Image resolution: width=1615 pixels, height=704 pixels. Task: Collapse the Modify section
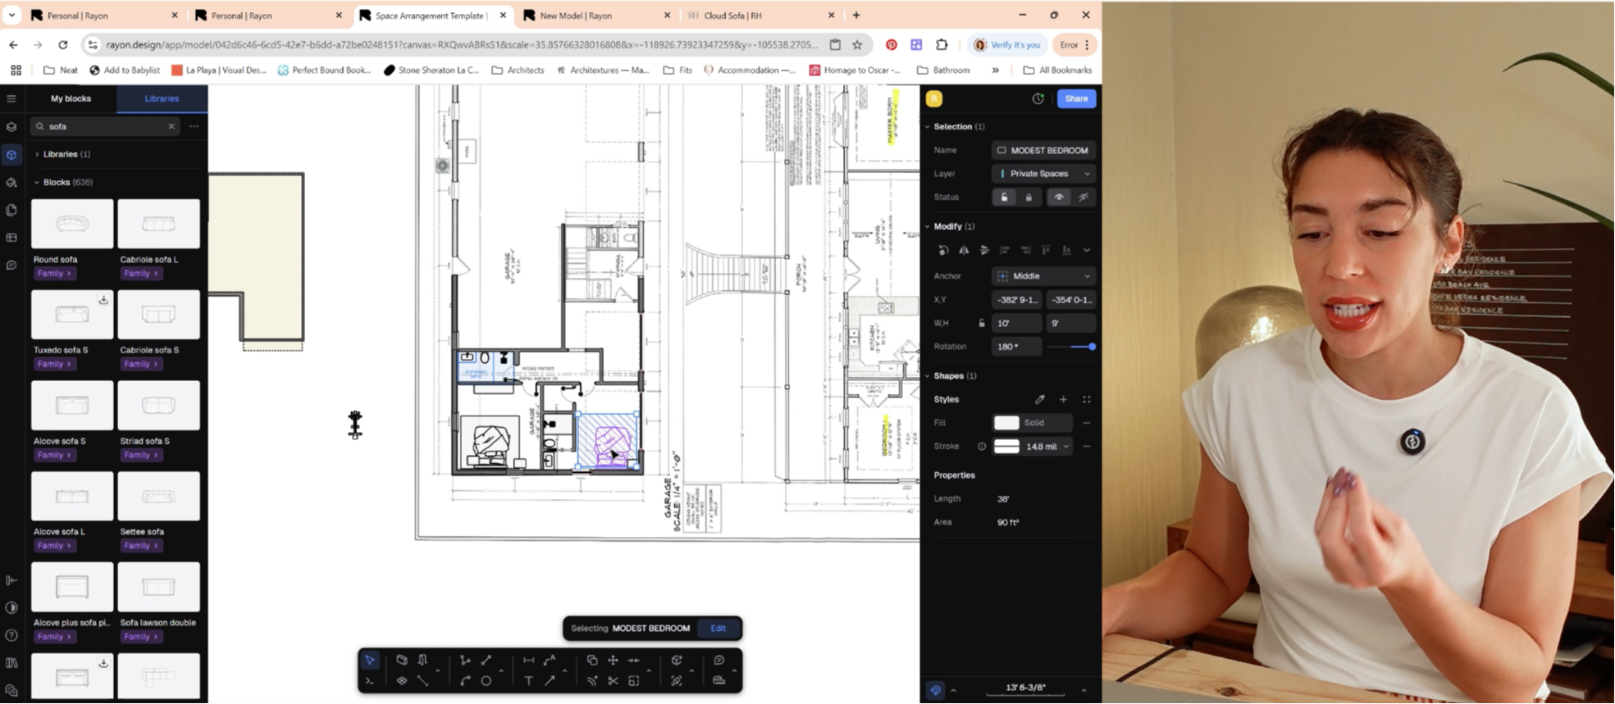(x=928, y=226)
